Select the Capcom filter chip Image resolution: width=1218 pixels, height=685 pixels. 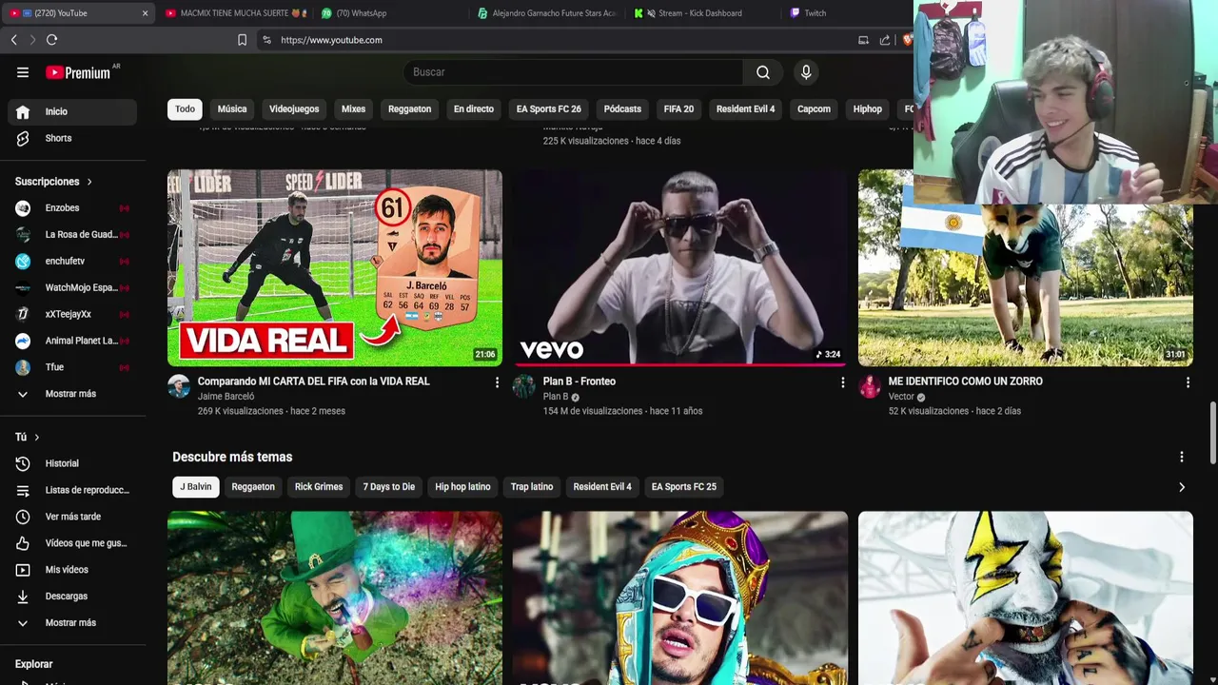814,109
